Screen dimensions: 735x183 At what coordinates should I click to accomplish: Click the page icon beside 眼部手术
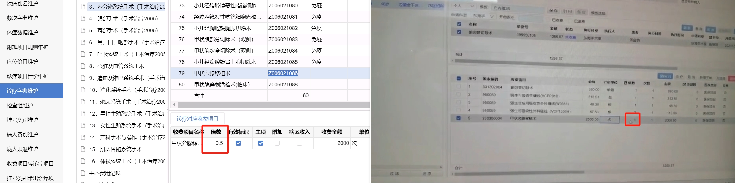click(83, 18)
